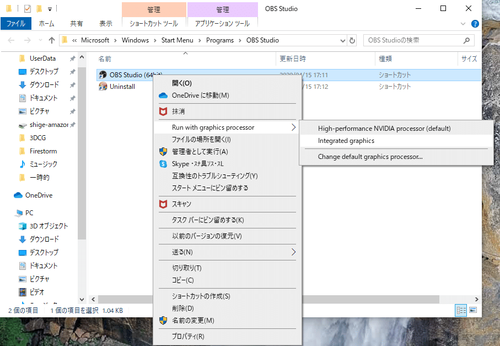Click the Skype icon in the context menu
This screenshot has width=500, height=346.
pos(163,163)
